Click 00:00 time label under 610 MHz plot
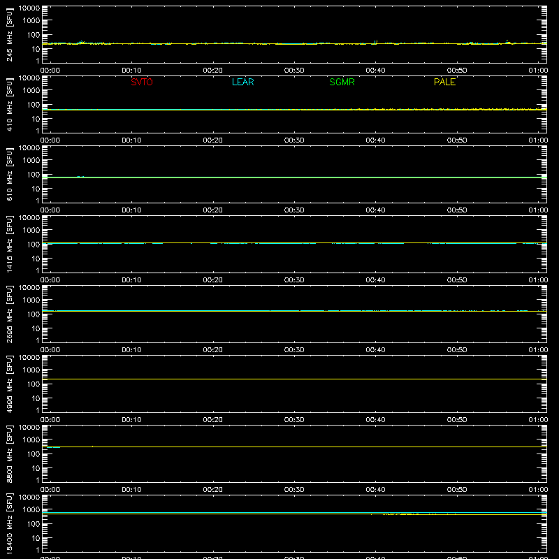This screenshot has height=559, width=559. [x=50, y=210]
